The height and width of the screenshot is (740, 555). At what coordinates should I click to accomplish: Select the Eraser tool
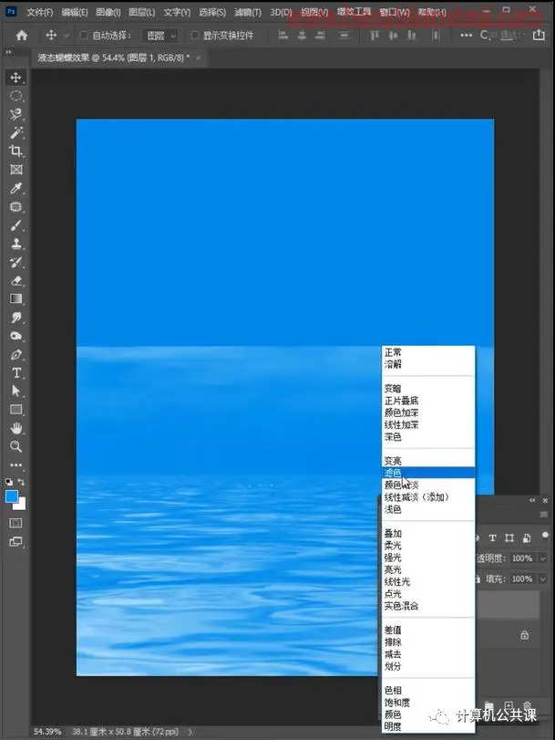16,281
